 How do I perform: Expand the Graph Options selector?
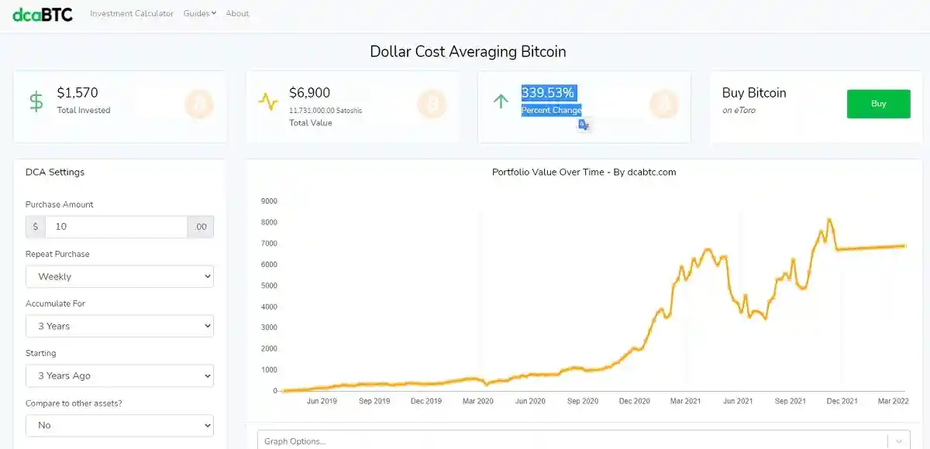click(x=584, y=440)
